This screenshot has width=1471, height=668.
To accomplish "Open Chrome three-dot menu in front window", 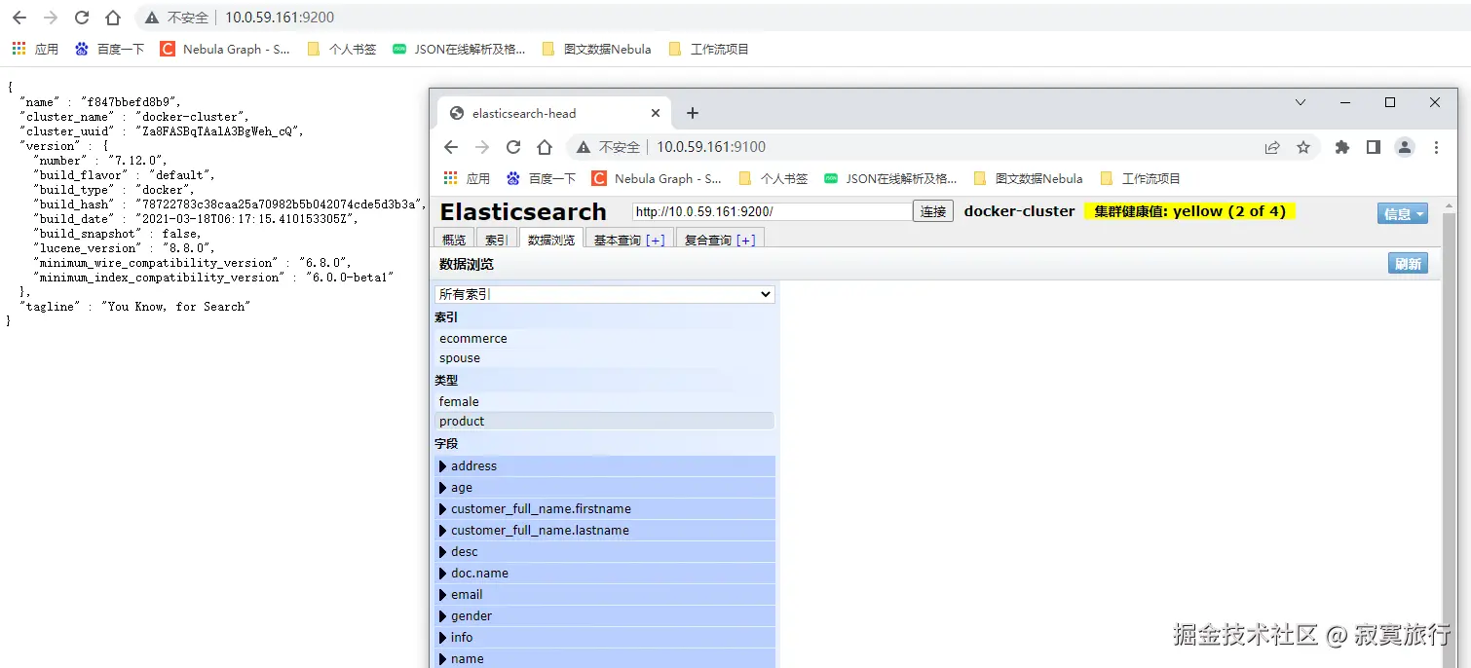I will point(1436,147).
